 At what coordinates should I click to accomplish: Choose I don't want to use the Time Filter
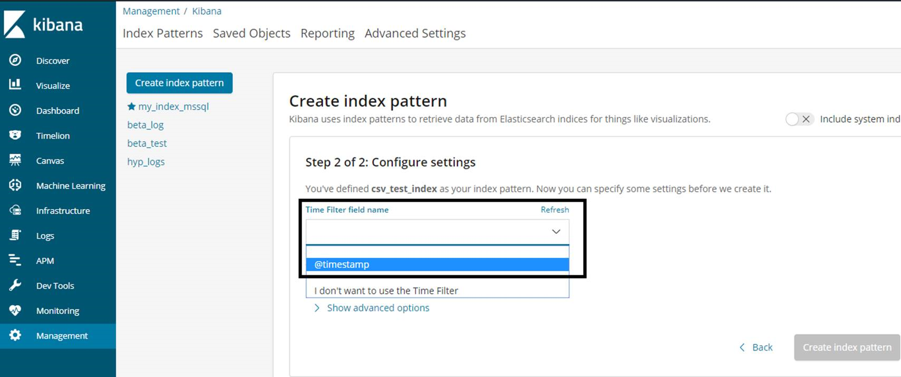coord(437,291)
